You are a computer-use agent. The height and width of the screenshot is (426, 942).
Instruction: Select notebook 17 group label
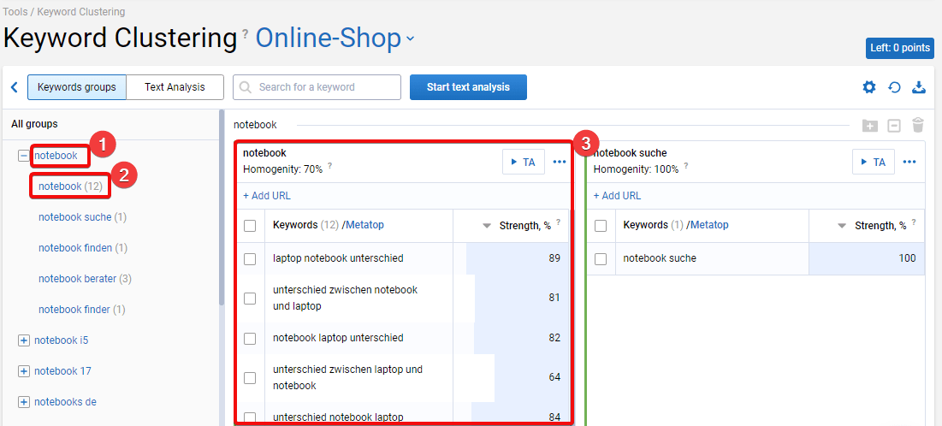click(62, 371)
